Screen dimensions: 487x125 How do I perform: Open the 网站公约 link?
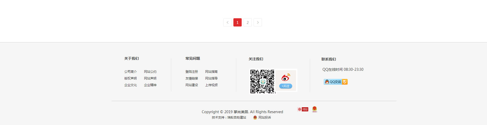[150, 72]
